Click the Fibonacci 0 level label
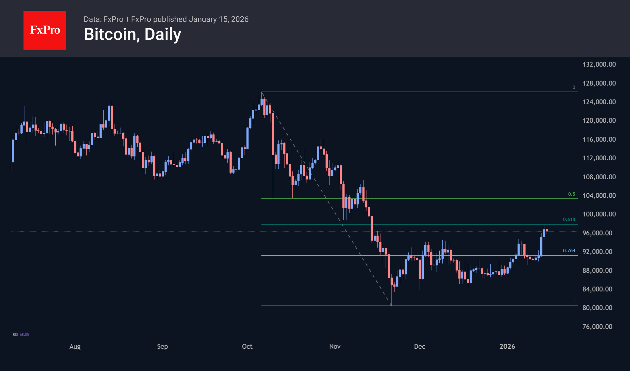Viewport: 630px width, 371px height. click(x=574, y=87)
